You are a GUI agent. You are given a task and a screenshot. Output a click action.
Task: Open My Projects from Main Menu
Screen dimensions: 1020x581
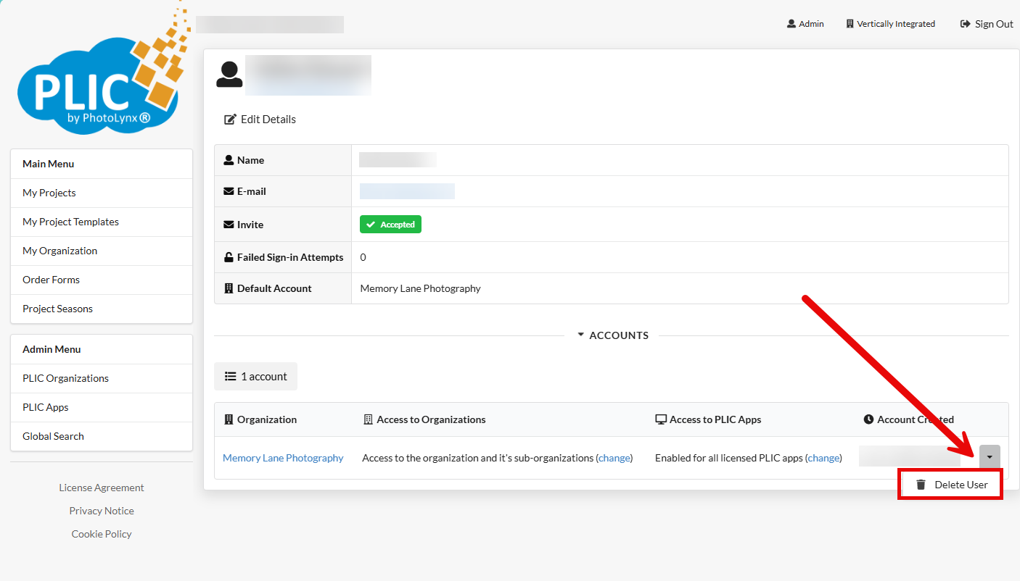49,193
